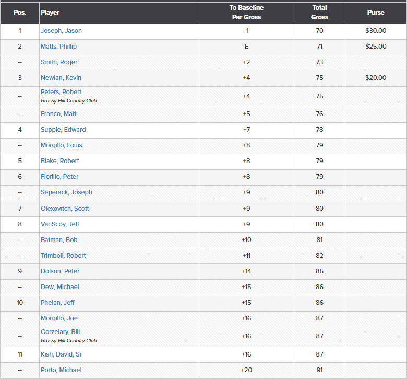Viewport: 407px width, 379px height.
Task: Open Joseph, Jason player link
Action: [61, 31]
